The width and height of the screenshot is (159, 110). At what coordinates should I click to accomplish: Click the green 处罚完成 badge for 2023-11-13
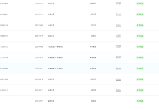[140, 14]
